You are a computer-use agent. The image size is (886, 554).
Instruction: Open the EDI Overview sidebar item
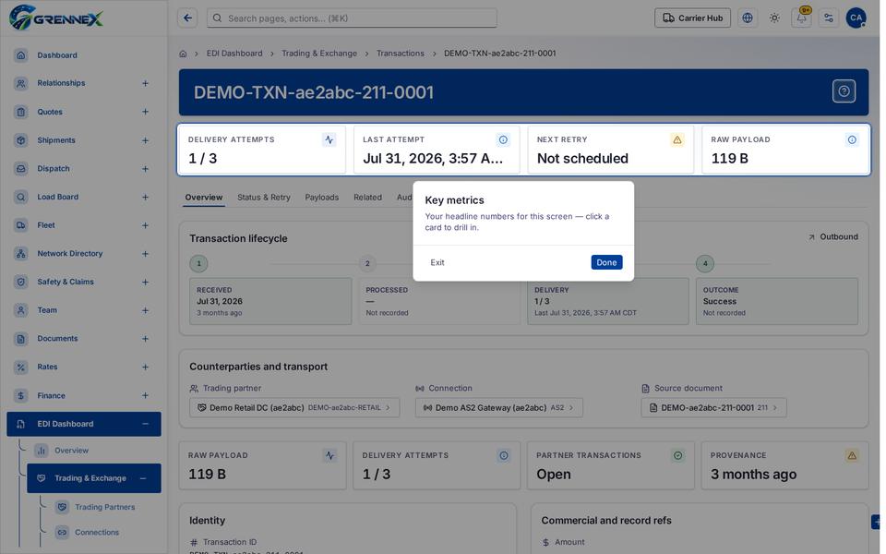[71, 451]
